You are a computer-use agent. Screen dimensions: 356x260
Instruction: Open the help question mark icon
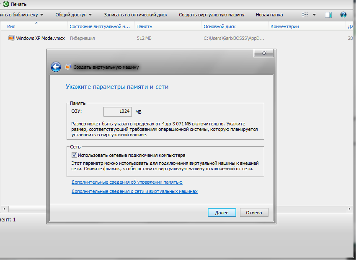[343, 15]
